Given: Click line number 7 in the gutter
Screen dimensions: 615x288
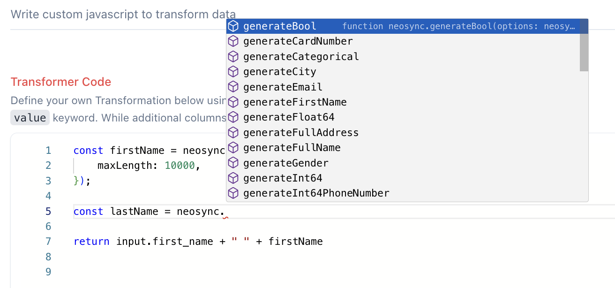Looking at the screenshot, I should coord(48,242).
